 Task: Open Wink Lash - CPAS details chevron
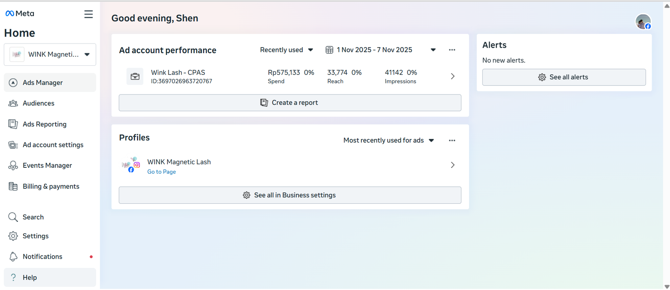coord(452,76)
